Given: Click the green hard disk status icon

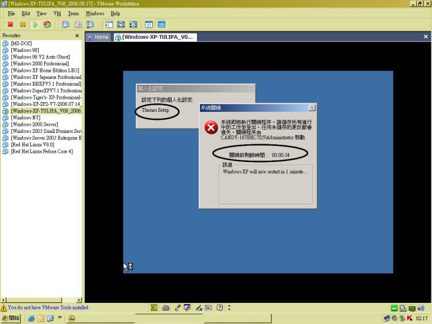Looking at the screenshot, I should click(x=394, y=308).
